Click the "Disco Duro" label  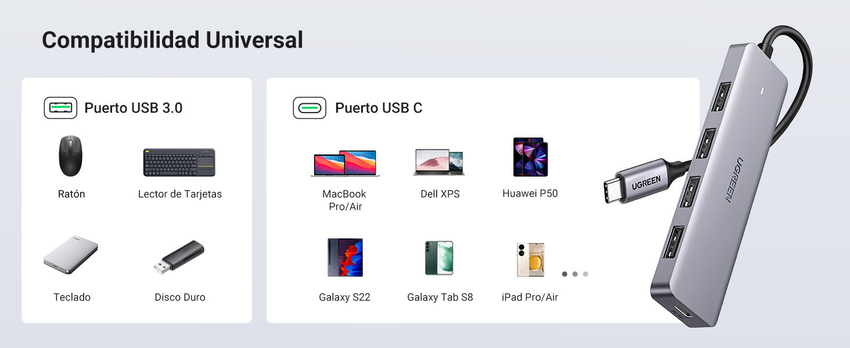click(180, 298)
